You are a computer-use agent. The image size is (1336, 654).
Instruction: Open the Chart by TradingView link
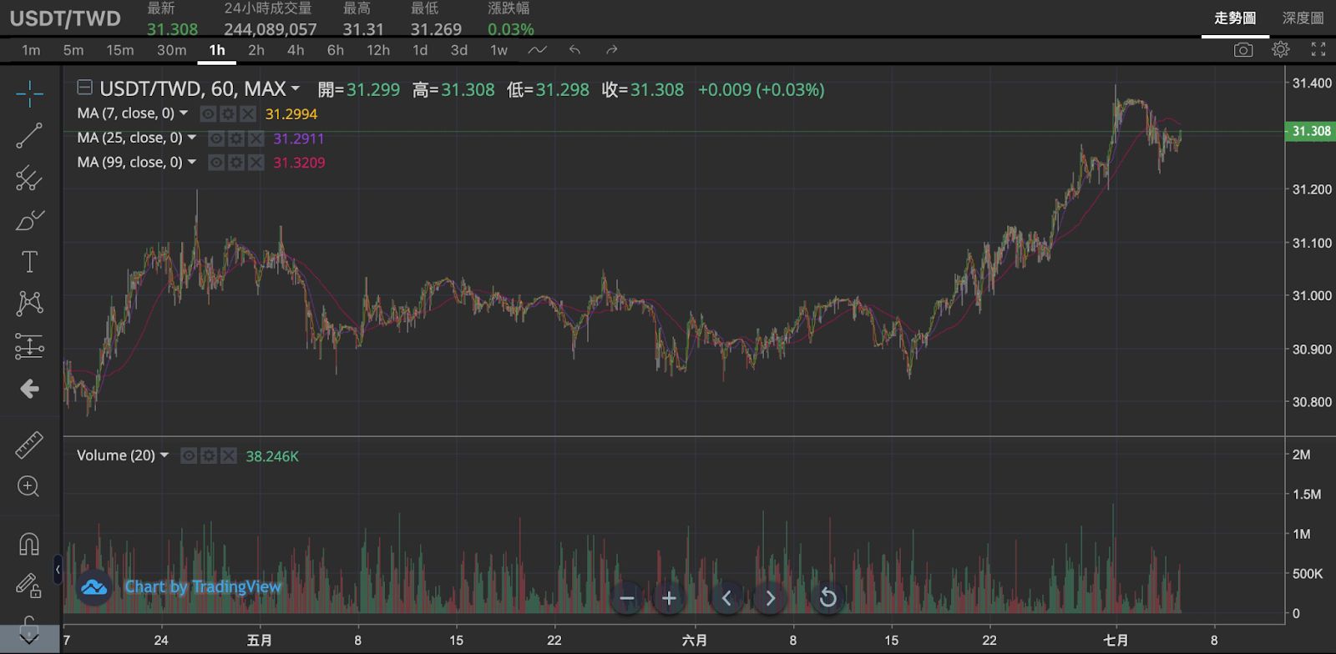(x=203, y=586)
